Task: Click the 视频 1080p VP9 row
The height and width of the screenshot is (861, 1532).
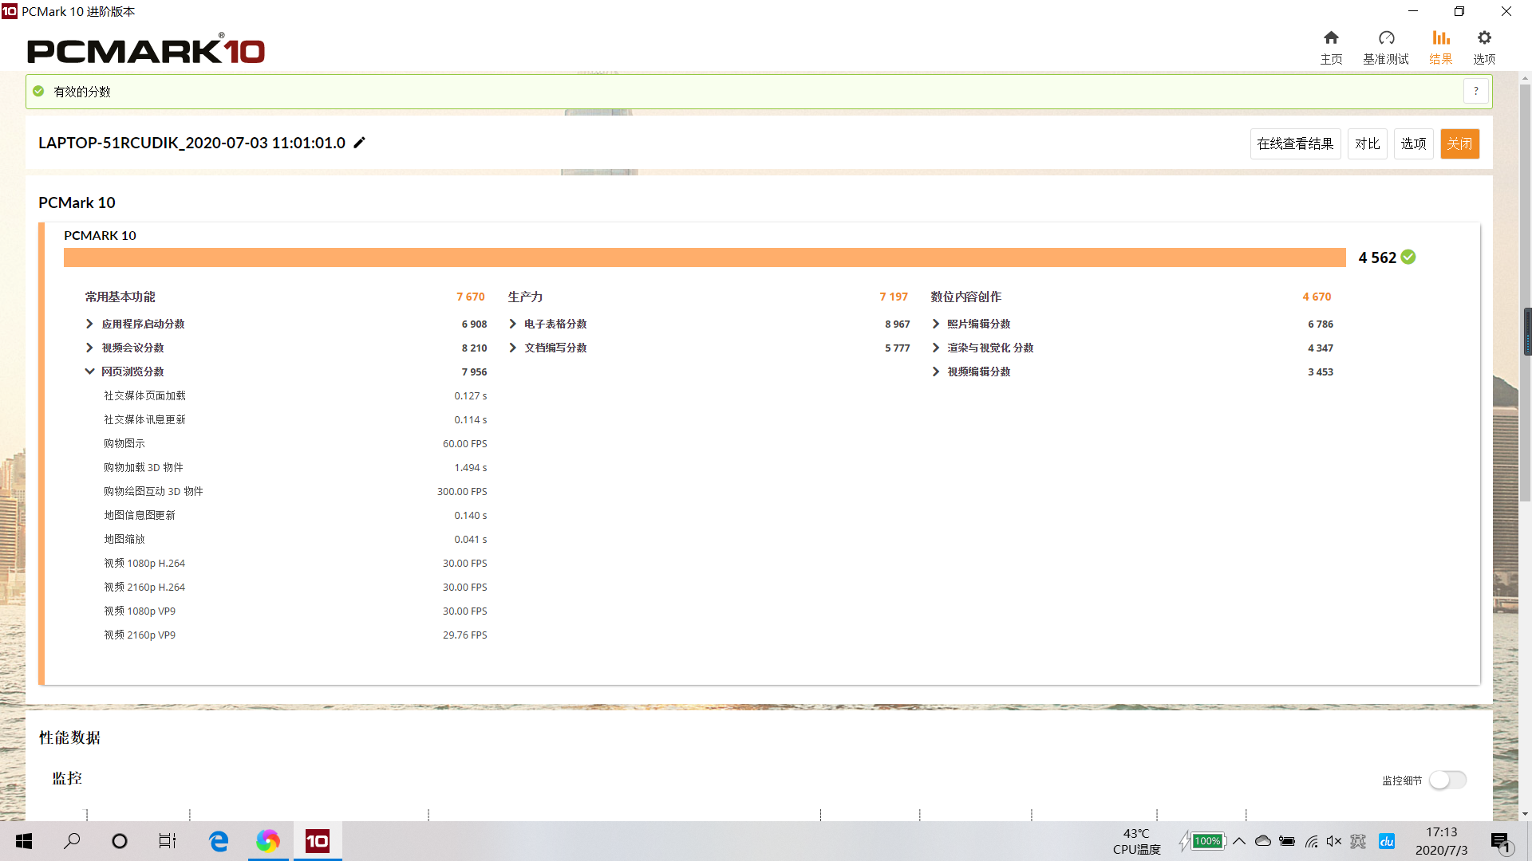Action: (295, 611)
